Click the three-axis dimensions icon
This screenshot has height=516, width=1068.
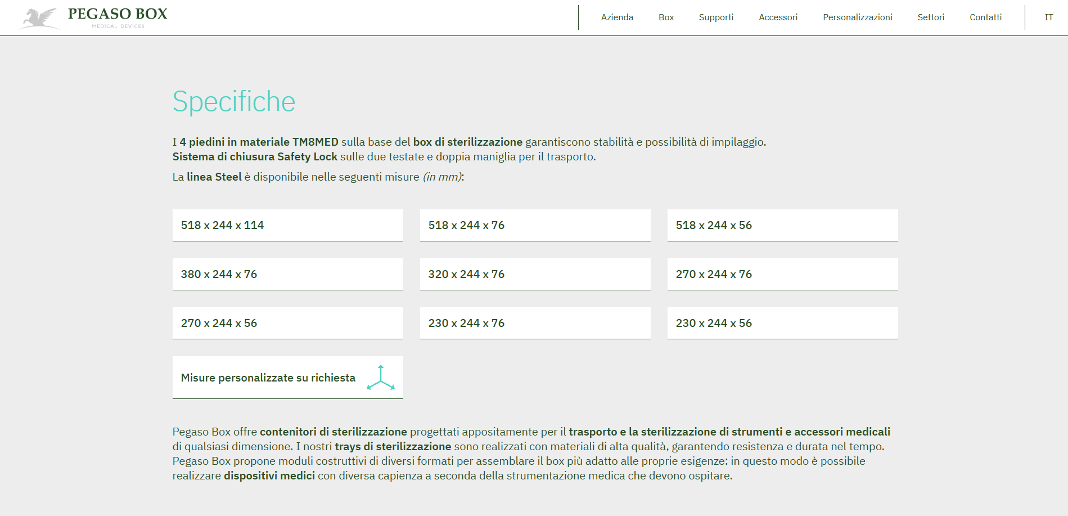pyautogui.click(x=381, y=378)
